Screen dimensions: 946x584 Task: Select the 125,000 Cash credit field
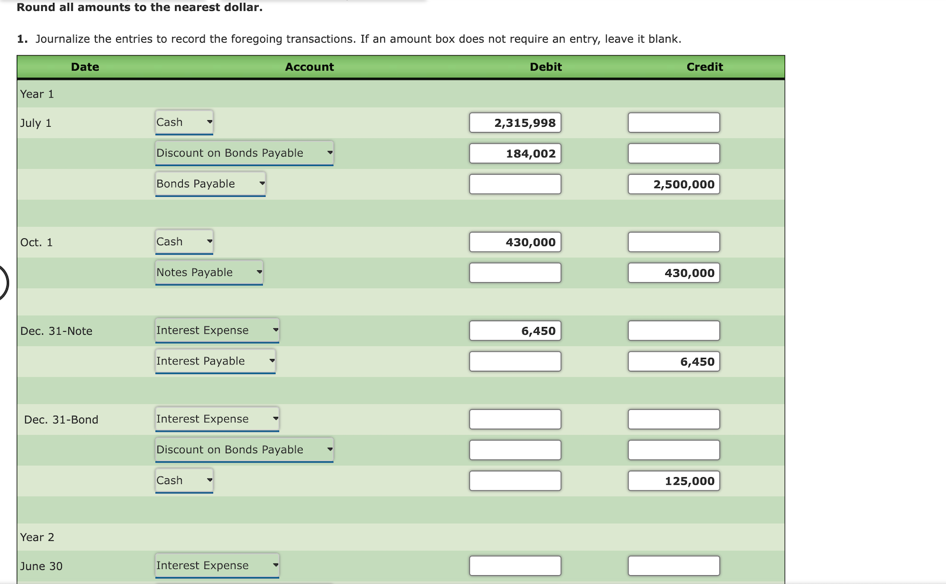673,481
